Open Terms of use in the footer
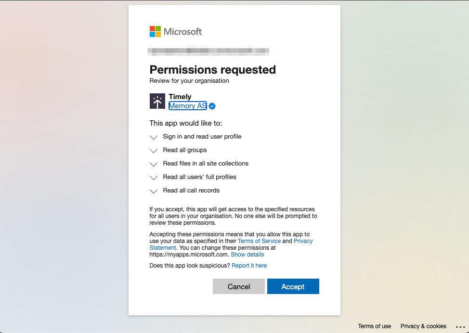469x333 pixels. [x=374, y=326]
